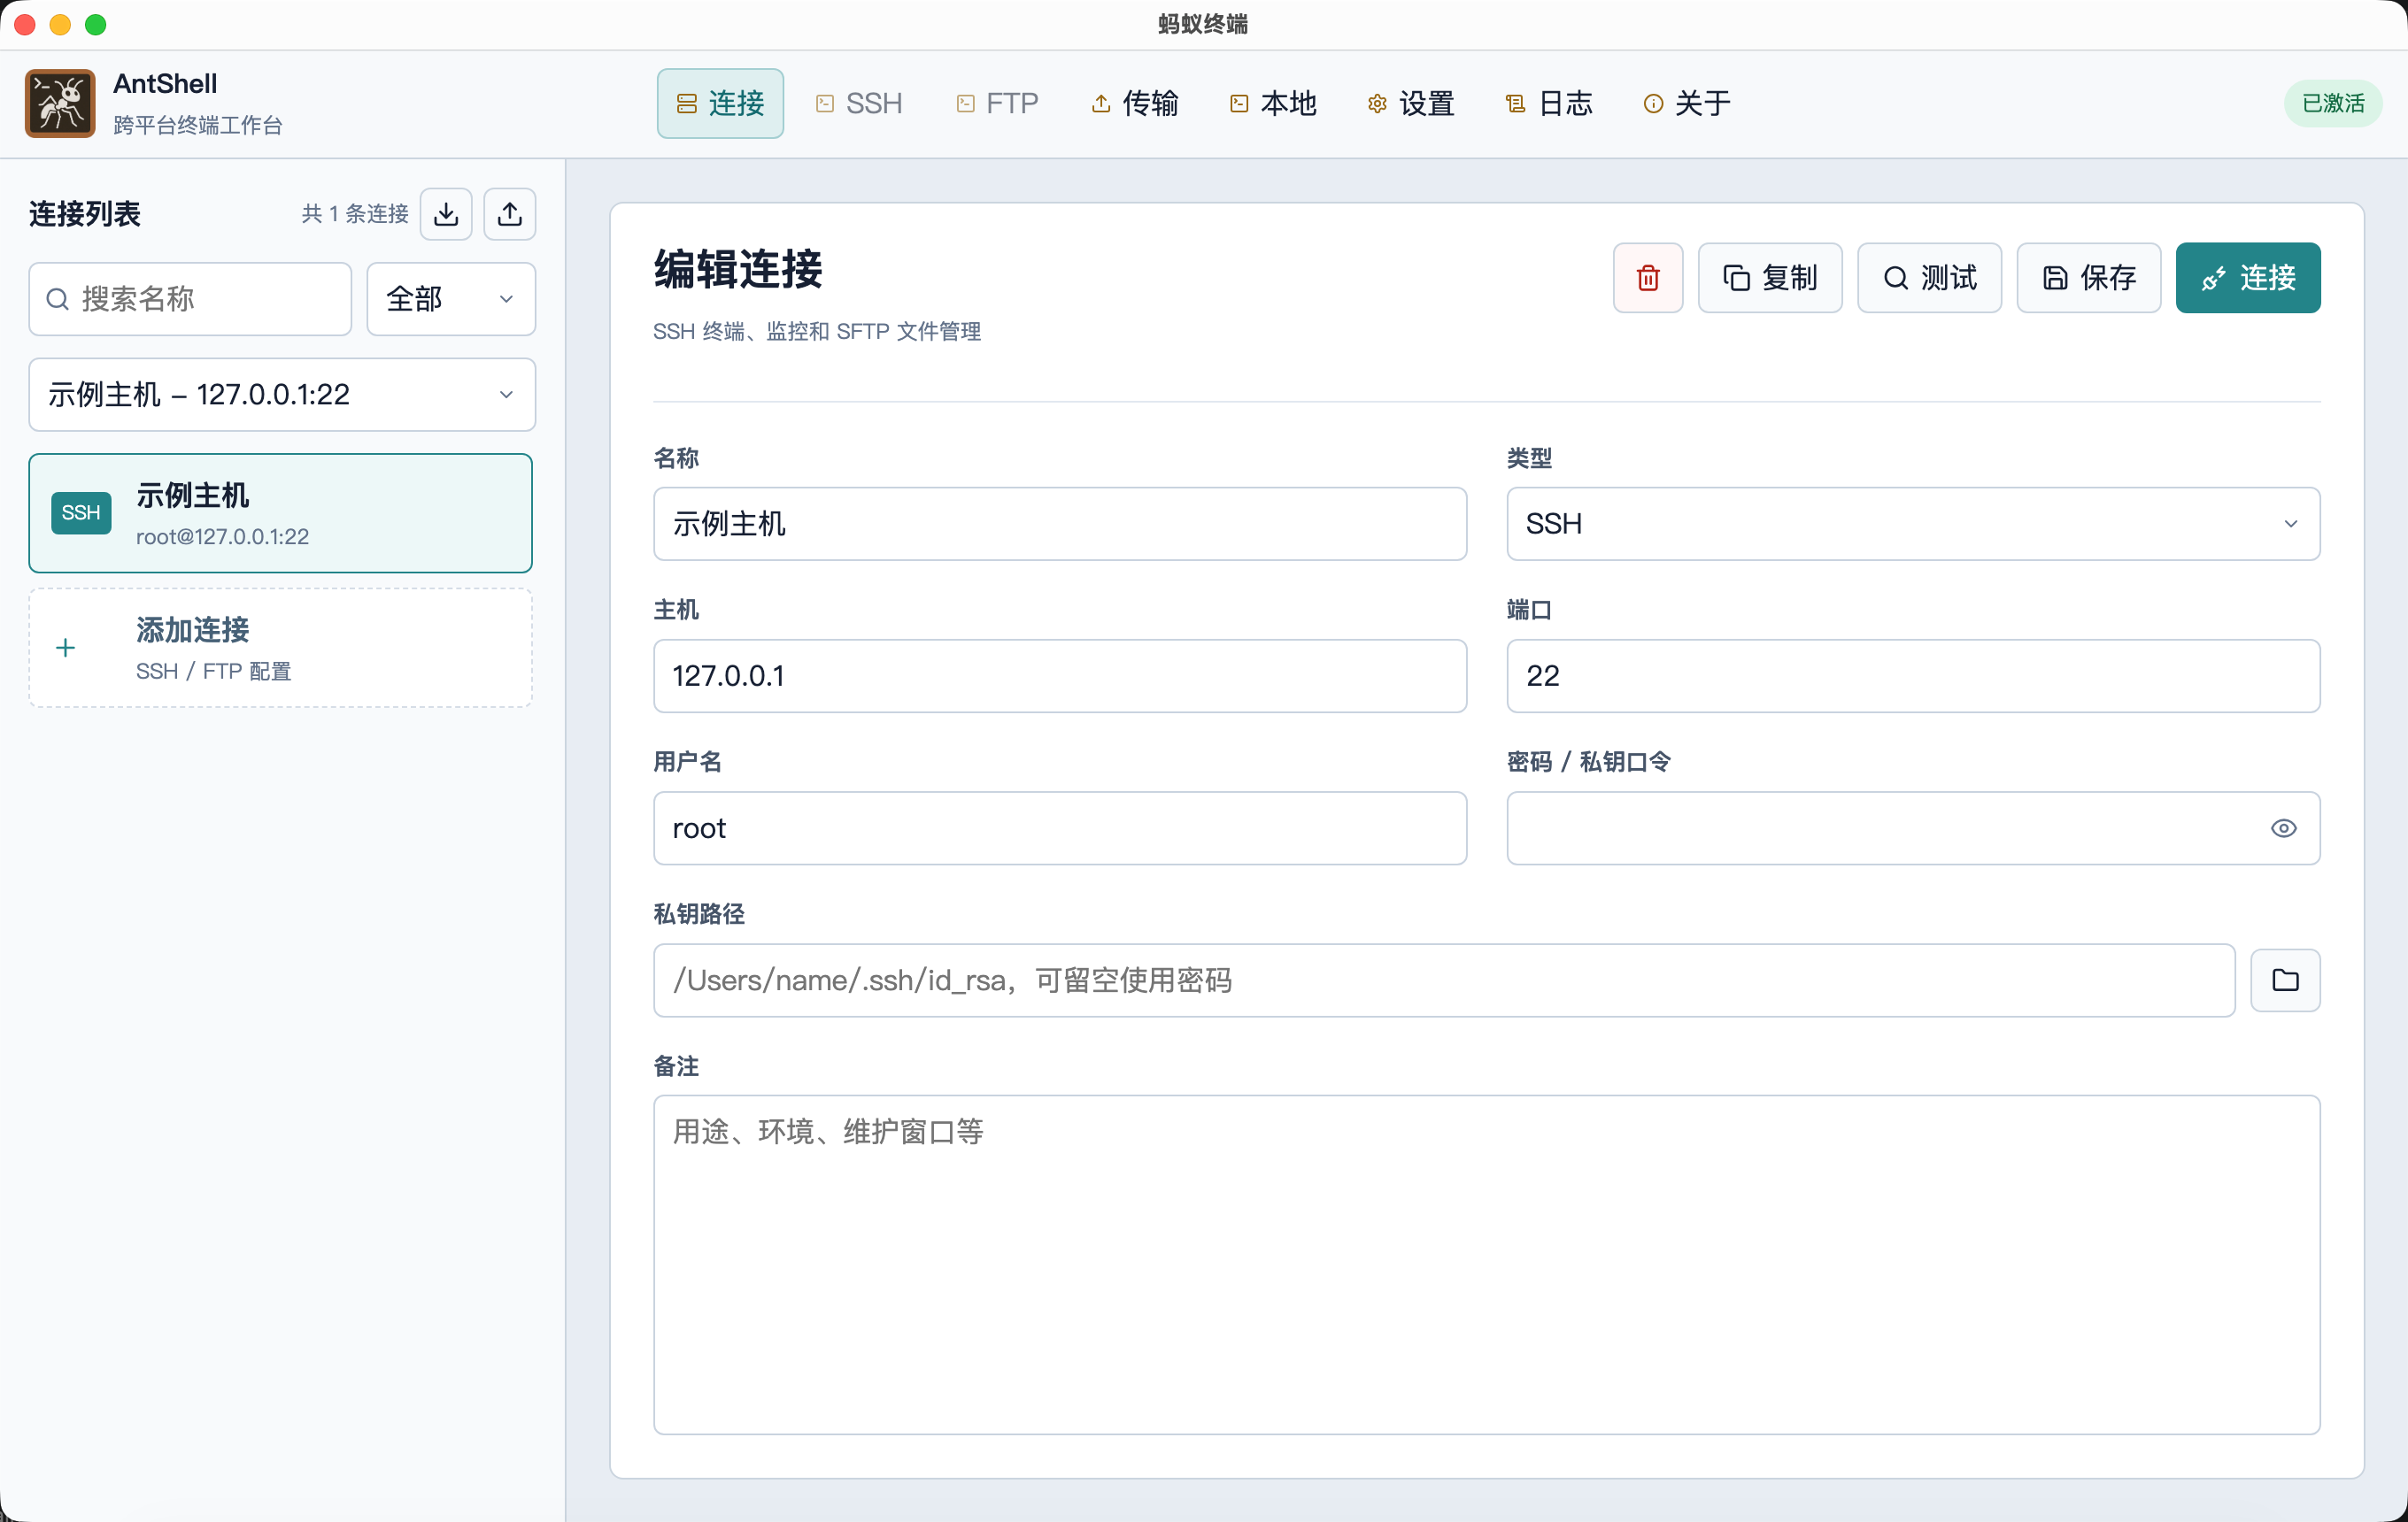The height and width of the screenshot is (1522, 2408).
Task: Delete connection using red trash icon
Action: pyautogui.click(x=1648, y=278)
